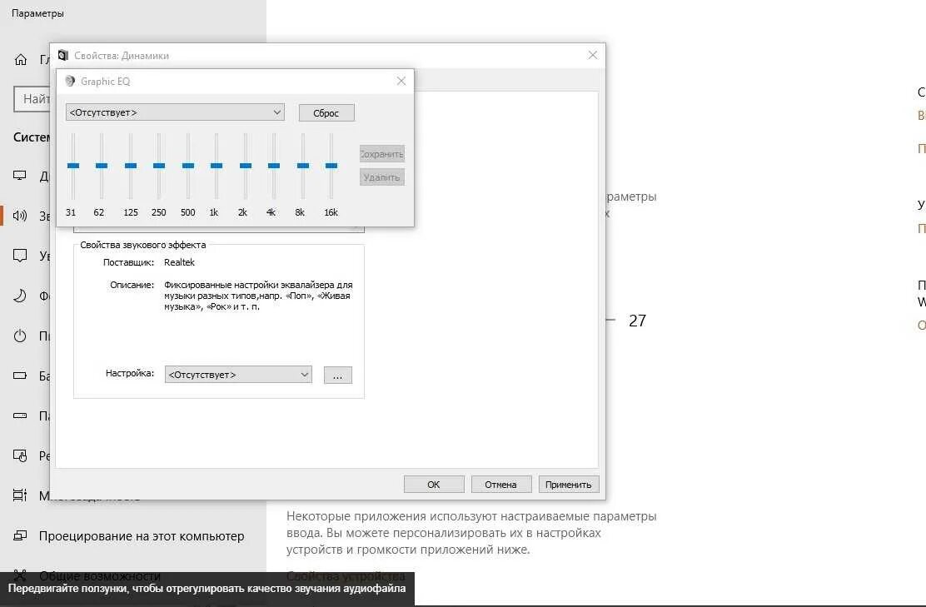The width and height of the screenshot is (926, 607).
Task: Click the Home icon in Settings sidebar
Action: point(21,60)
